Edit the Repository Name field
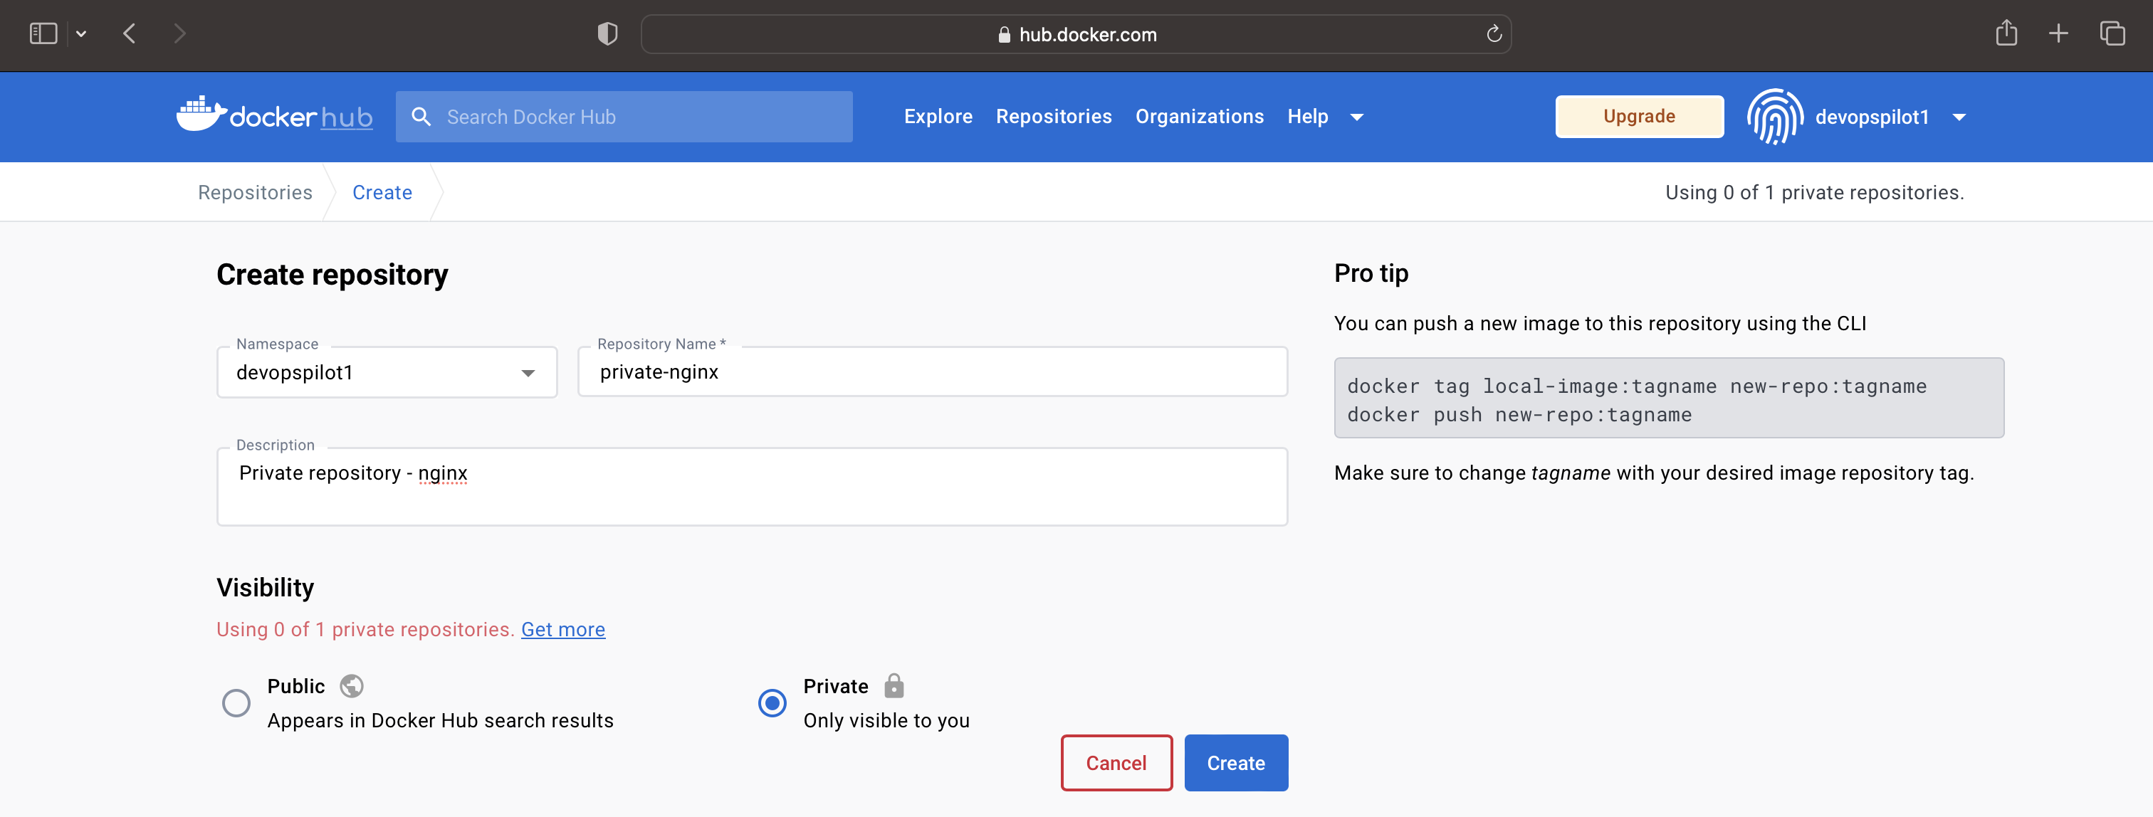2153x817 pixels. pos(932,371)
